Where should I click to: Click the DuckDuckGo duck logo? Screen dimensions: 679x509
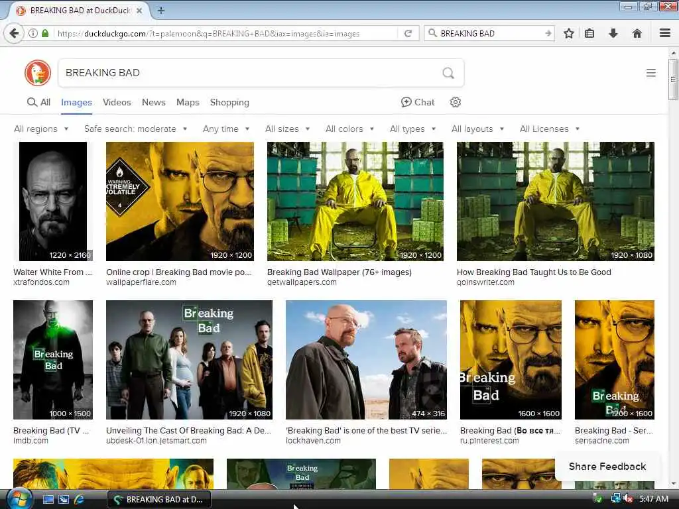coord(38,73)
